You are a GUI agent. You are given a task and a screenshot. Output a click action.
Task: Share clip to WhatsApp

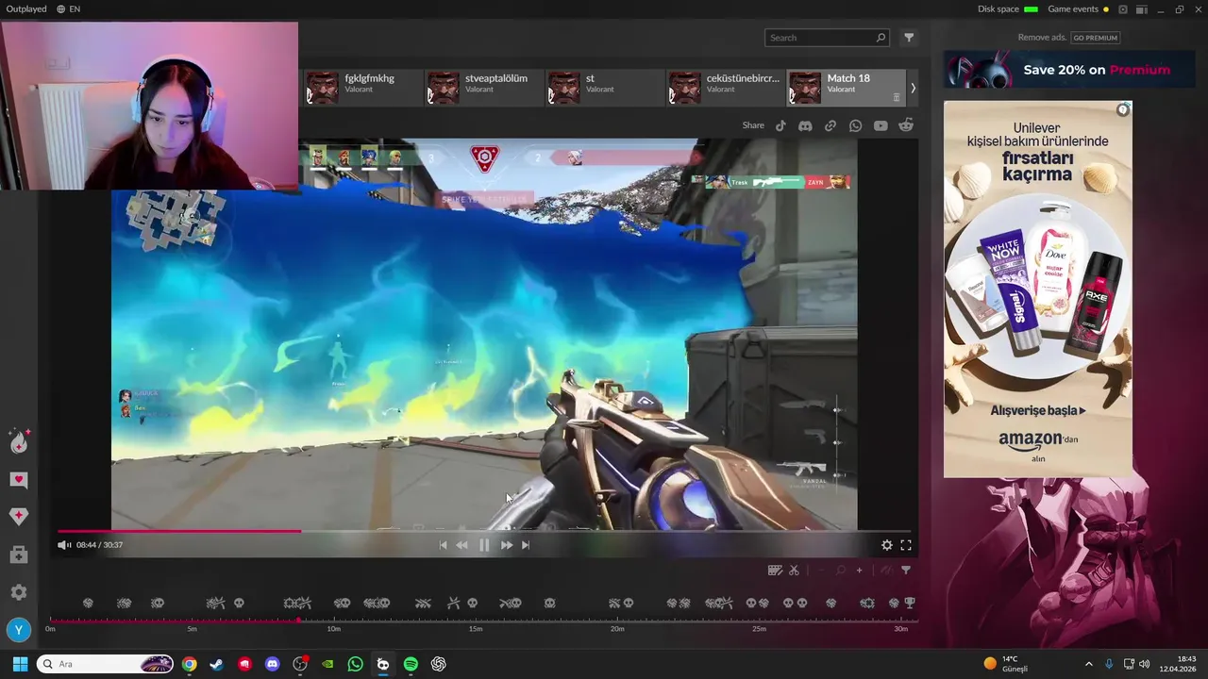(855, 125)
